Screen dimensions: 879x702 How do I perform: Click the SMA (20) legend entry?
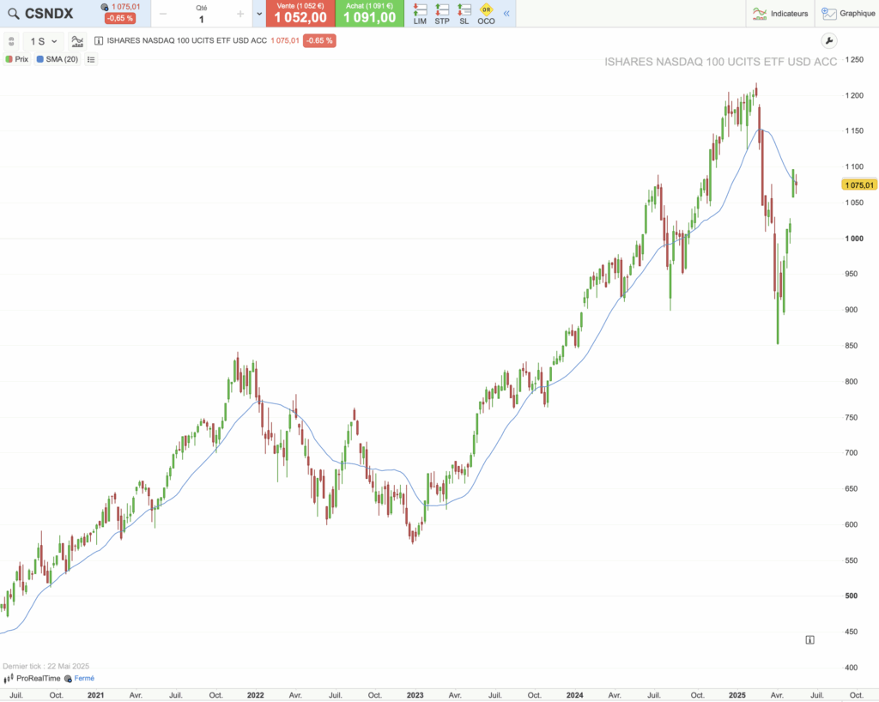coord(58,59)
